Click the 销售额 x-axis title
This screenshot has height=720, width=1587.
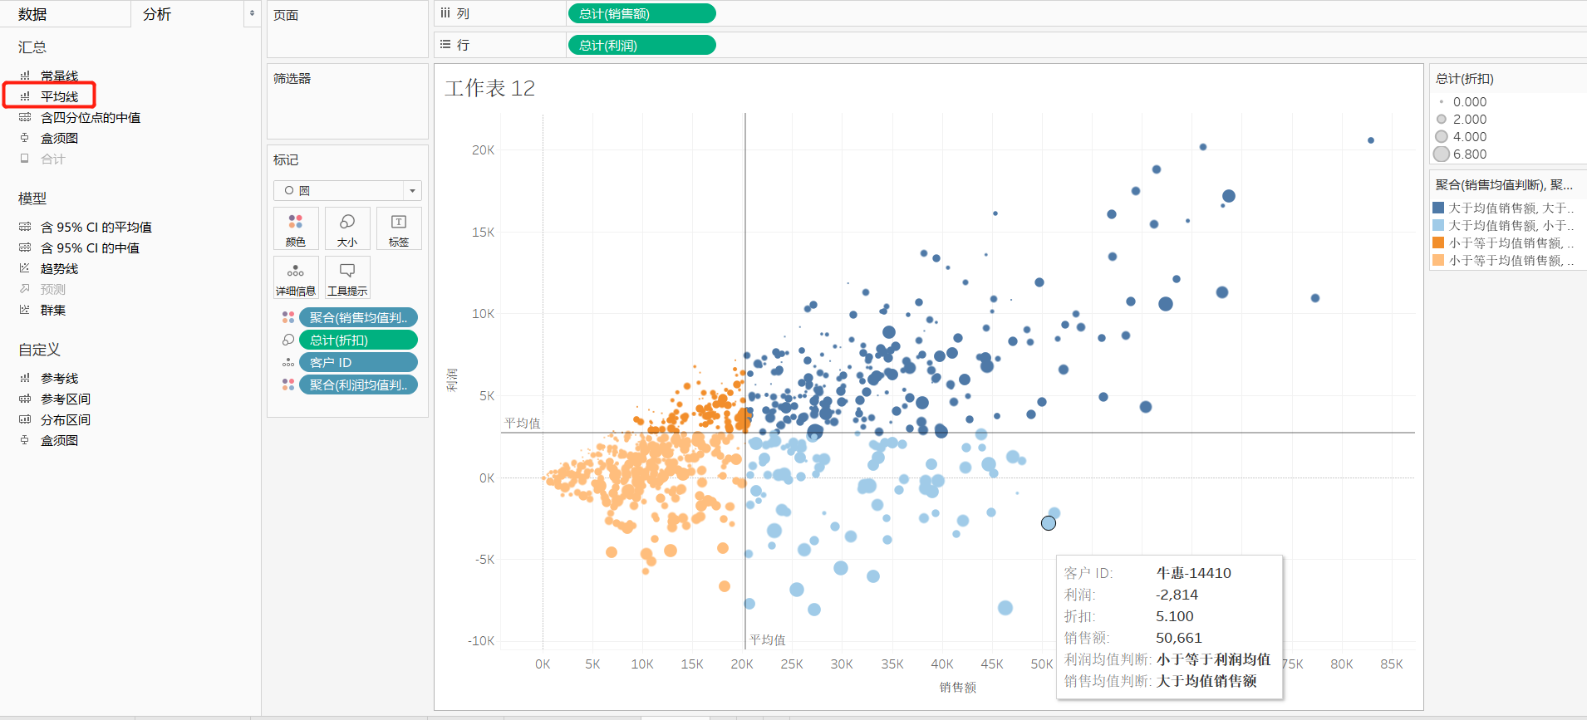tap(957, 687)
